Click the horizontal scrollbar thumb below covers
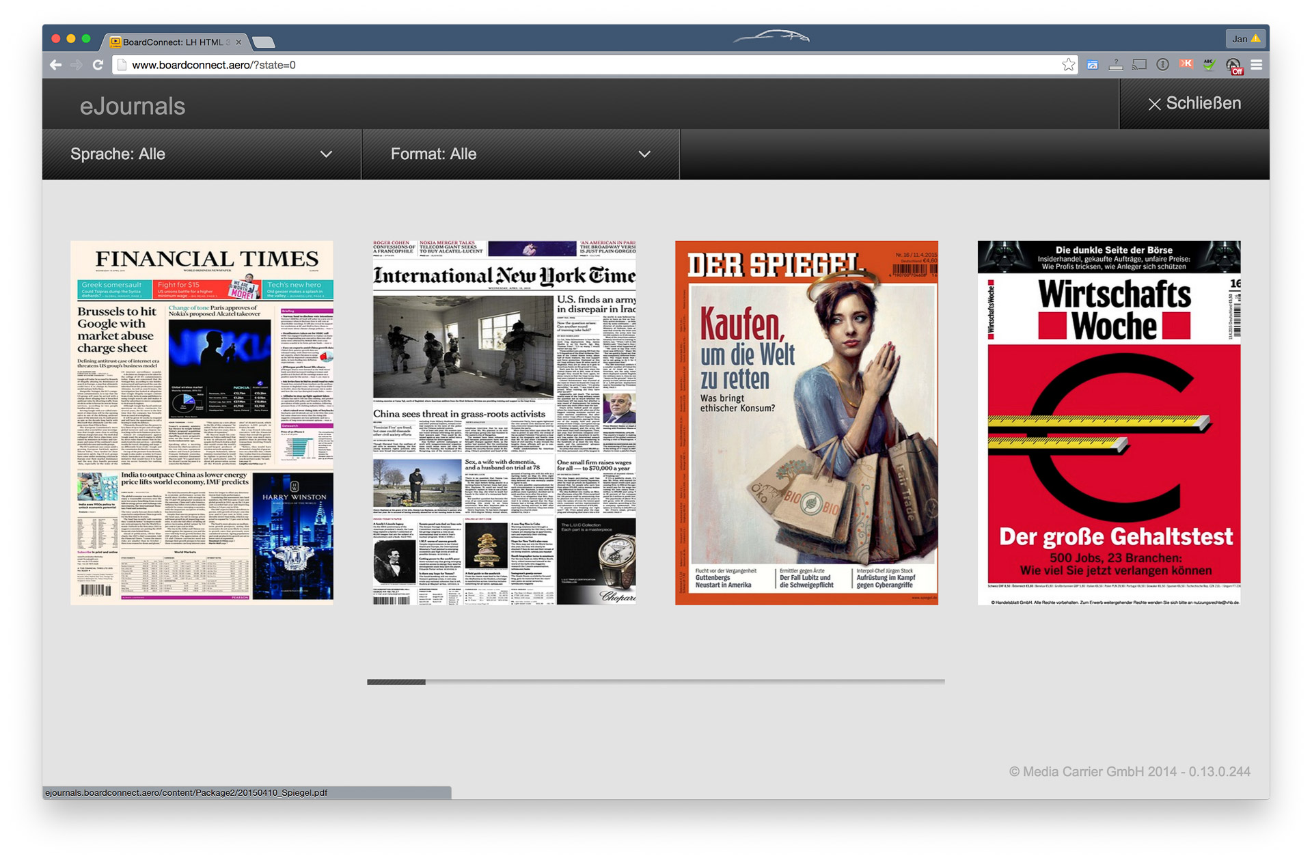The height and width of the screenshot is (860, 1312). (x=396, y=682)
